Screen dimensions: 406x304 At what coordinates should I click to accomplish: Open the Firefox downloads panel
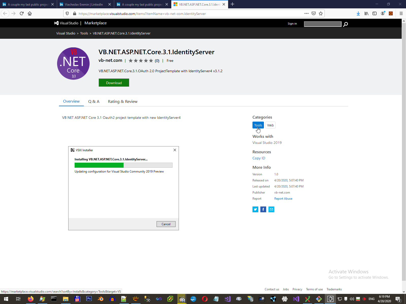click(x=358, y=13)
